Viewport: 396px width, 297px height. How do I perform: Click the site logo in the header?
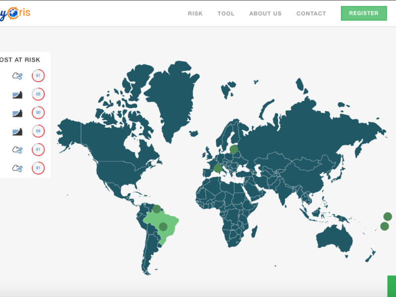[16, 13]
